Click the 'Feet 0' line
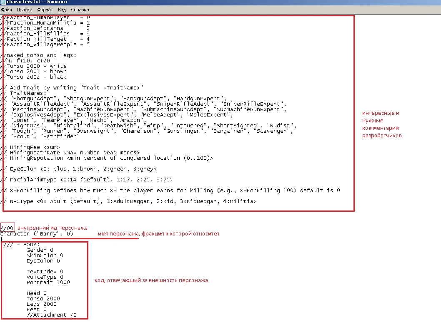The image size is (441, 322). click(x=37, y=310)
